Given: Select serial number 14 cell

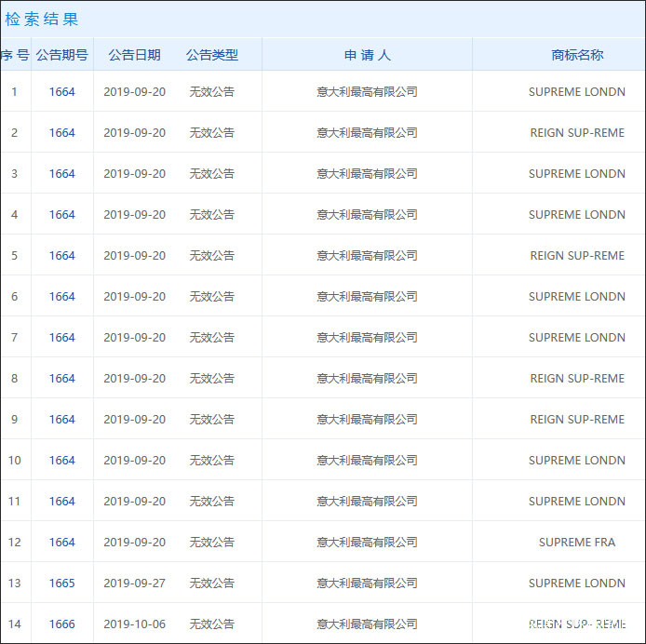Looking at the screenshot, I should 14,624.
